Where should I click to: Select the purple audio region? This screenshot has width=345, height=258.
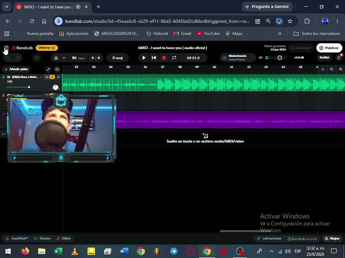(x=231, y=120)
